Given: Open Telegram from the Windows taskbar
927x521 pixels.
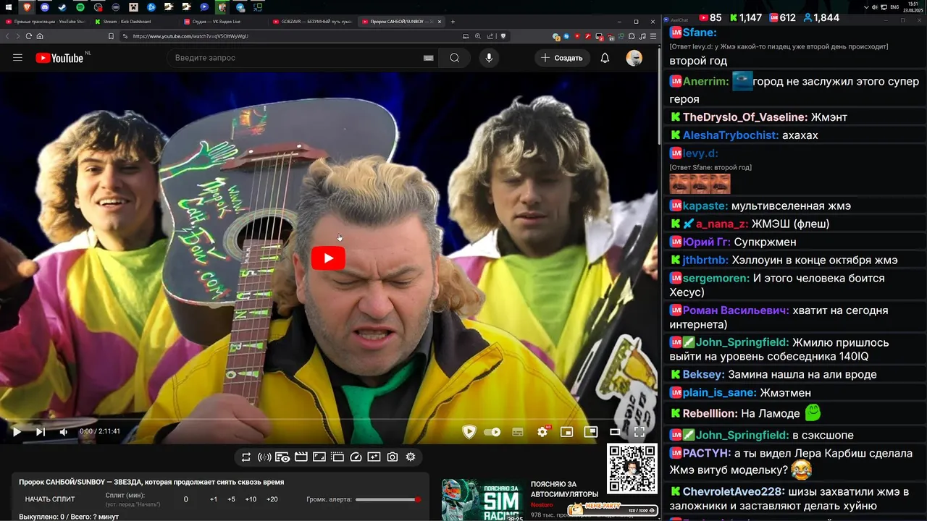Looking at the screenshot, I should [x=240, y=7].
